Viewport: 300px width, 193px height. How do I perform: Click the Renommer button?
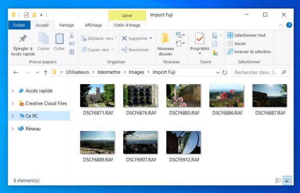click(x=135, y=50)
